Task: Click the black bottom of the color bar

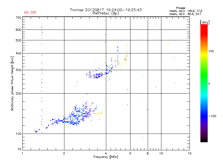Action: (204, 141)
